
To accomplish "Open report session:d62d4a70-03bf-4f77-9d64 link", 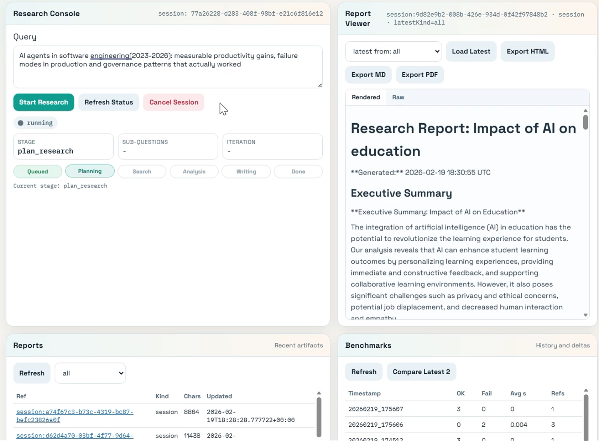I will [75, 435].
